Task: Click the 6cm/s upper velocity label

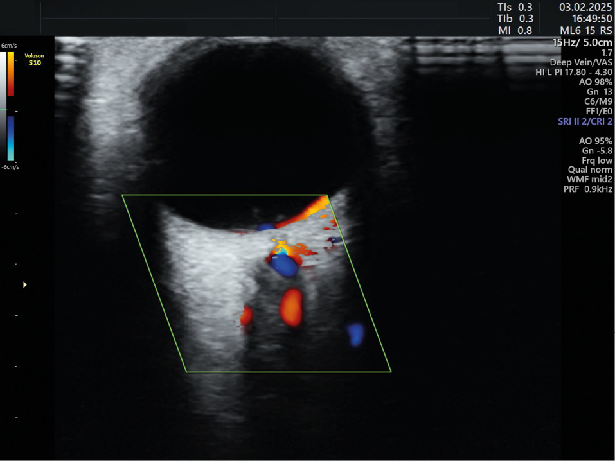Action: tap(9, 46)
